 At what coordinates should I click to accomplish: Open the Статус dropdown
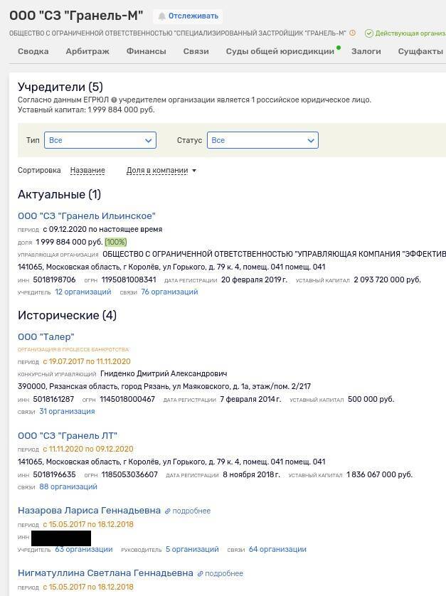point(262,140)
